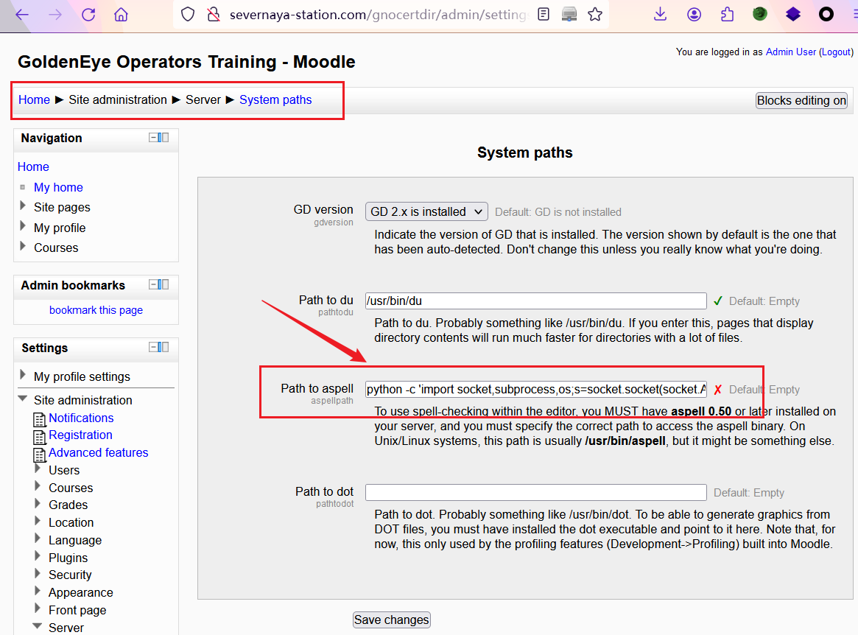This screenshot has width=858, height=635.
Task: Toggle reader view icon in address bar
Action: pyautogui.click(x=544, y=14)
